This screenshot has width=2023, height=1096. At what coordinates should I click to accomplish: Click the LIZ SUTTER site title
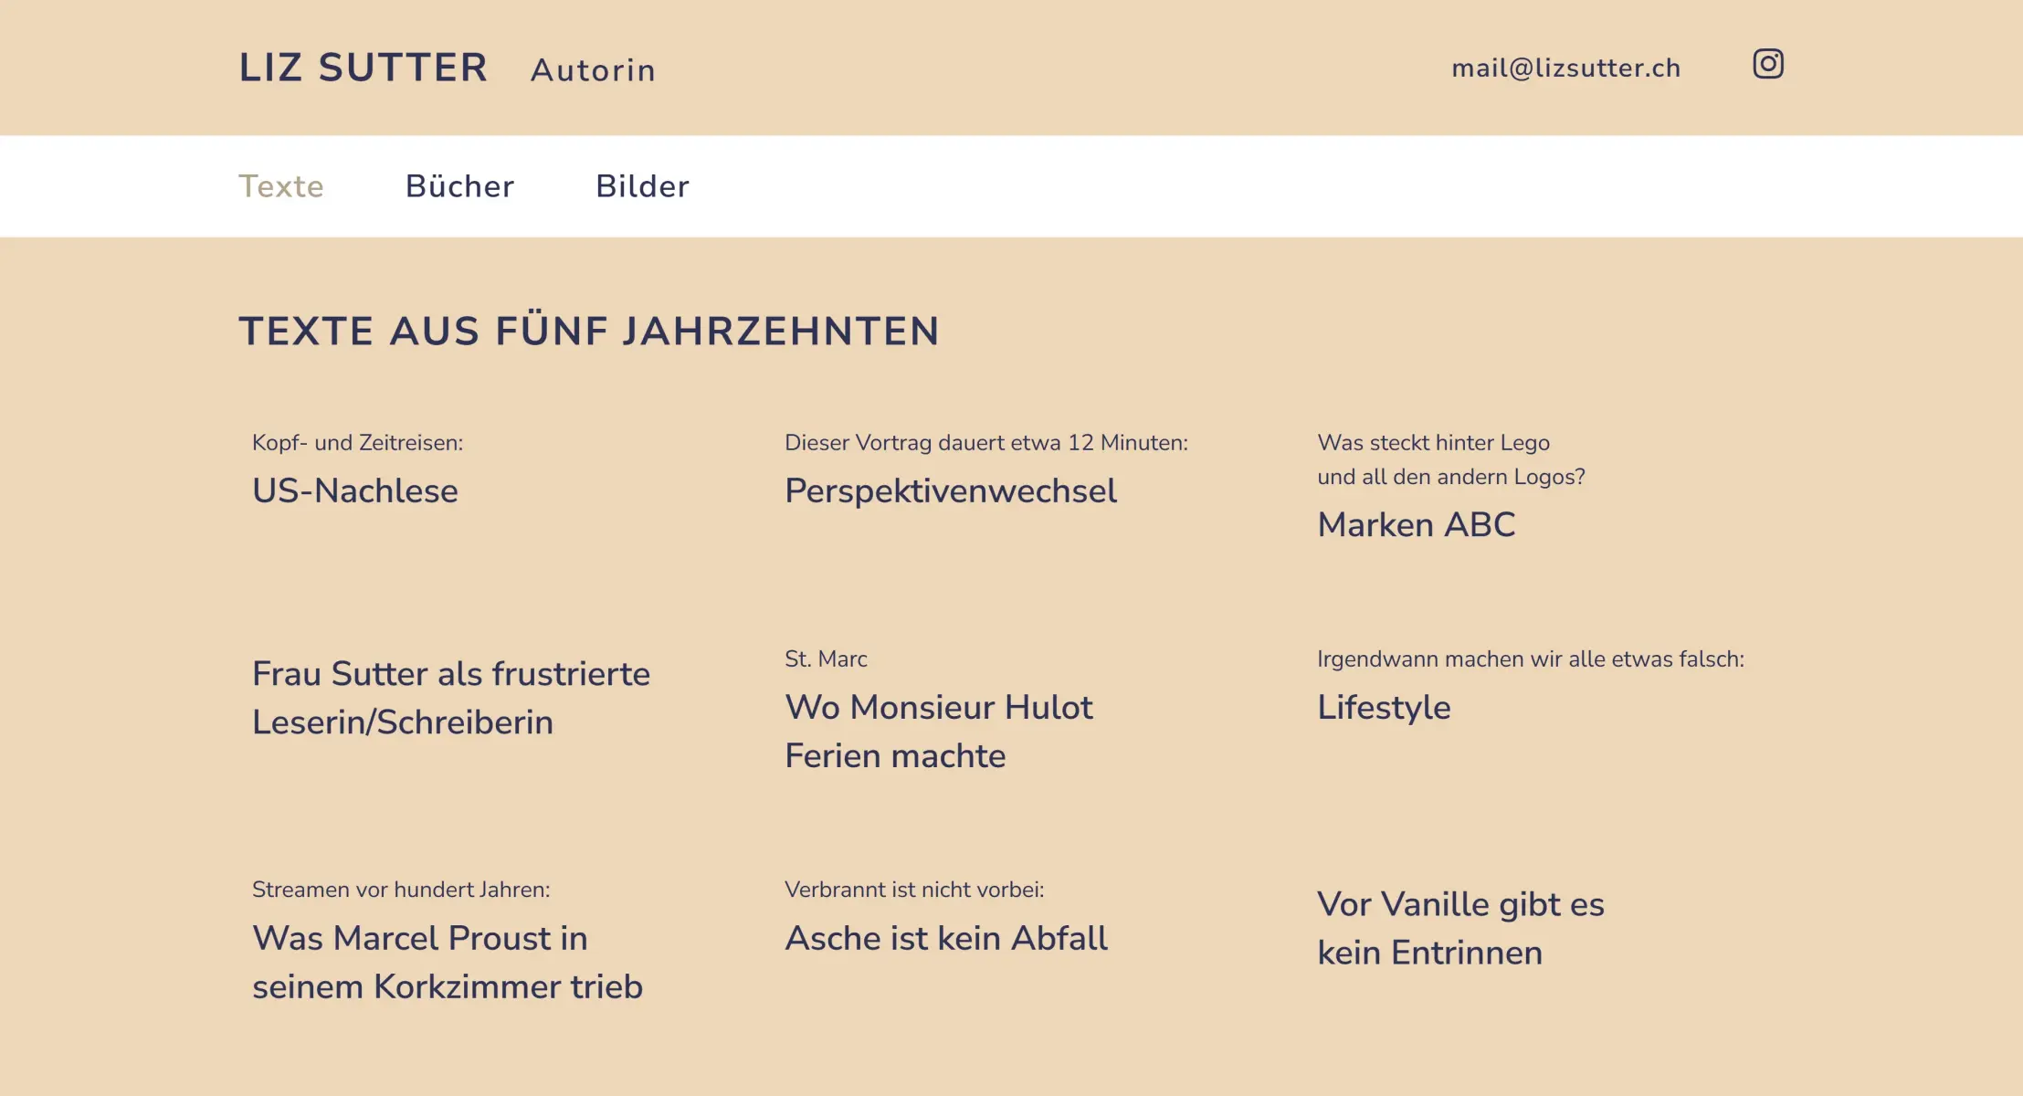tap(364, 68)
